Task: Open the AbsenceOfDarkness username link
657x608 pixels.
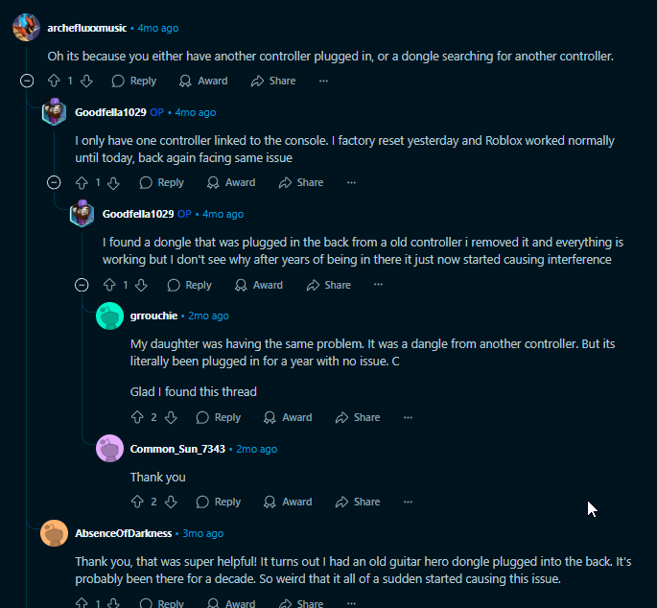Action: coord(123,533)
